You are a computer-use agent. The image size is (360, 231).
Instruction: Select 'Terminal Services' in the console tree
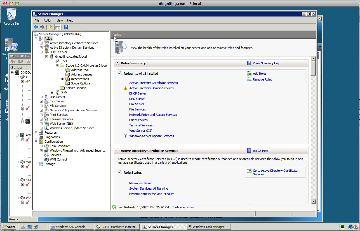click(x=61, y=119)
